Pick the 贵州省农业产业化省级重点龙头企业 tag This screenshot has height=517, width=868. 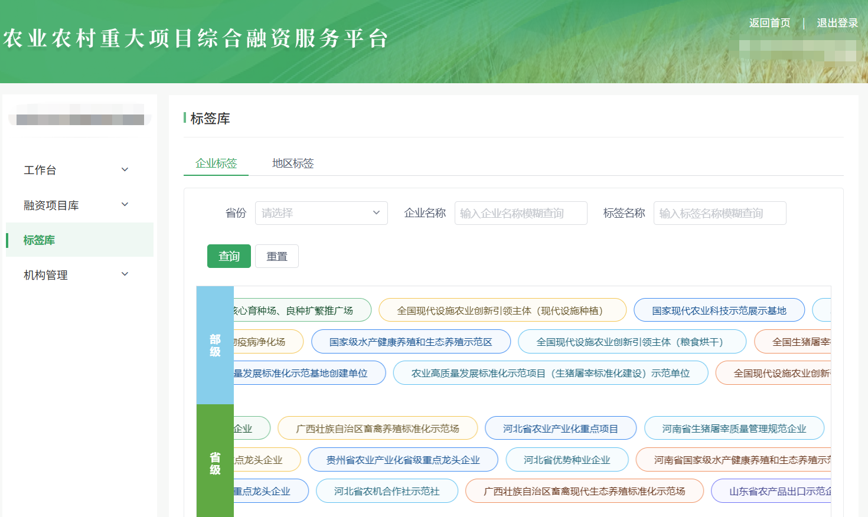click(x=403, y=460)
